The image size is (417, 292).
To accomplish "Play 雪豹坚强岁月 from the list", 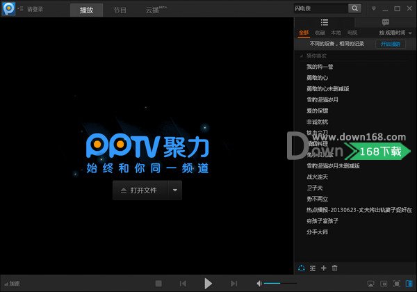I will coord(322,99).
